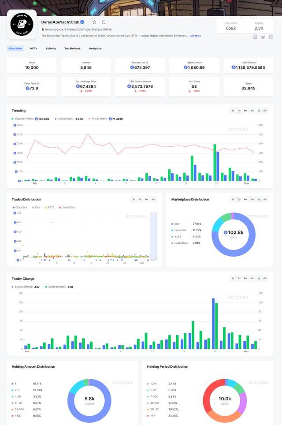
Task: Click Traded Distribution vertical zoom slider
Action: pos(153,237)
